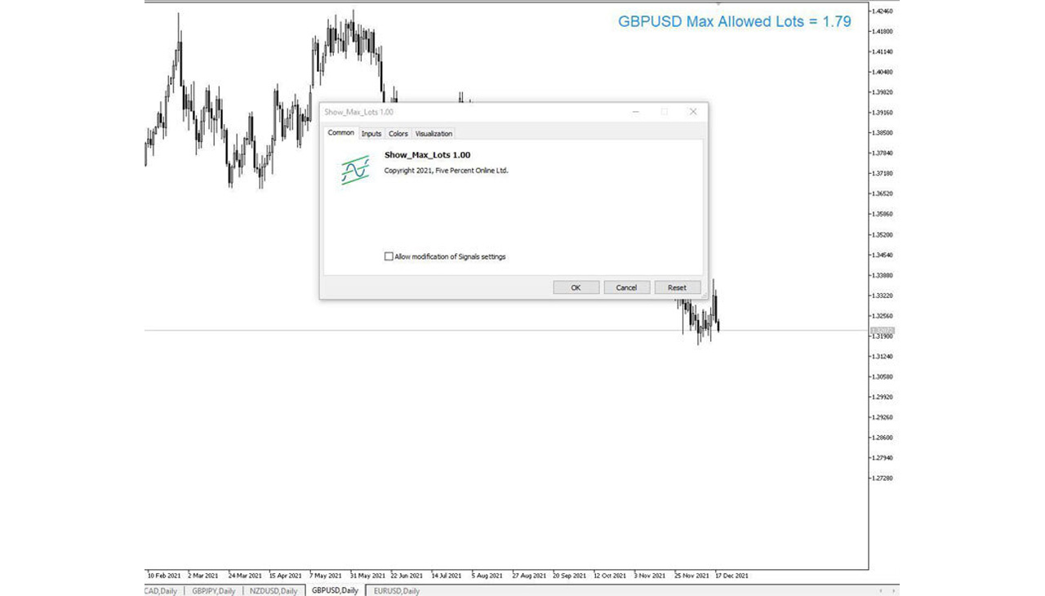Viewport: 1045px width, 596px height.
Task: Click the GBPUSD Max Allowed Lots label
Action: pos(734,22)
